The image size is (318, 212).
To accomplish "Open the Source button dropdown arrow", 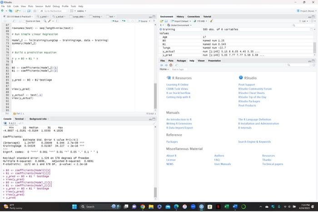I will click(149, 21).
